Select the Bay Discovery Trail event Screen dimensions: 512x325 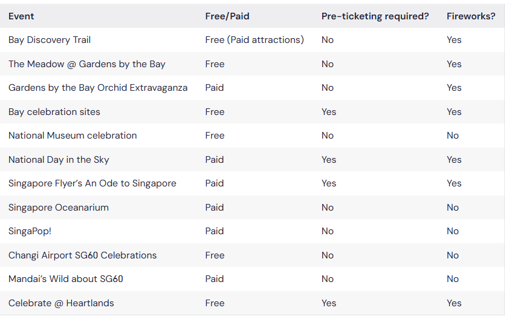(x=50, y=40)
